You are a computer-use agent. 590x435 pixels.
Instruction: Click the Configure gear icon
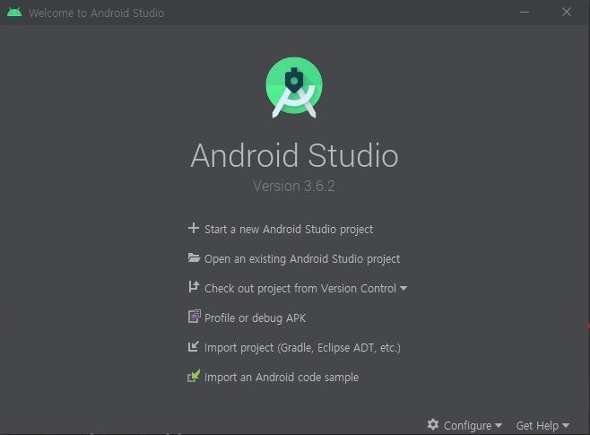pos(433,424)
